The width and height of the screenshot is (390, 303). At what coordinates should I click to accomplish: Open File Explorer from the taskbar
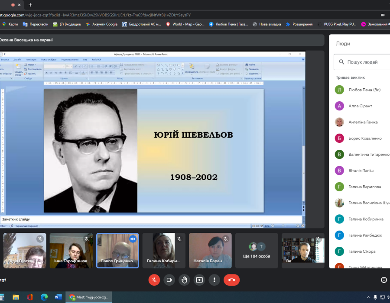point(16,297)
